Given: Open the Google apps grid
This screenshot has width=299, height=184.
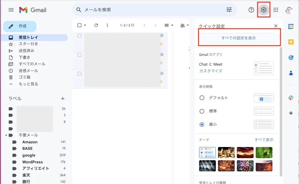Looking at the screenshot, I should (x=276, y=10).
